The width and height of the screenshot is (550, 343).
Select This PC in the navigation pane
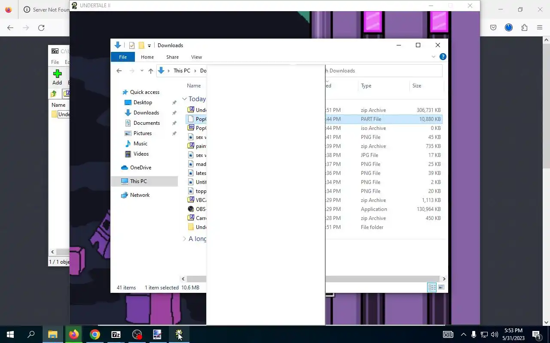click(144, 181)
